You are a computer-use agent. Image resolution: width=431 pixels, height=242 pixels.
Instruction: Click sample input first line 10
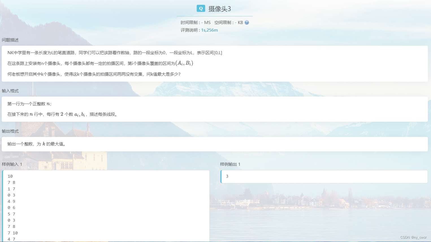tap(10, 176)
